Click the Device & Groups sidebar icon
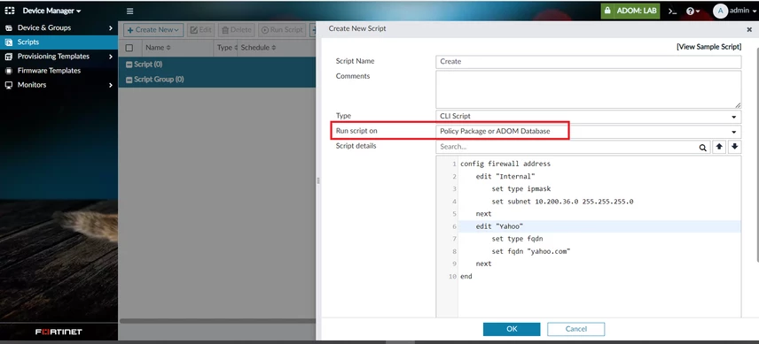Image resolution: width=759 pixels, height=344 pixels. coord(8,28)
